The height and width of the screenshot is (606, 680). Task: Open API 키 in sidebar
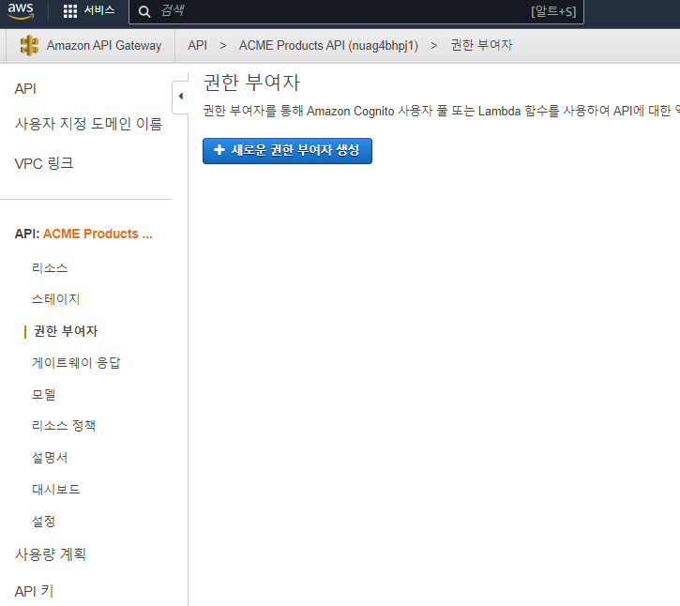pos(34,591)
